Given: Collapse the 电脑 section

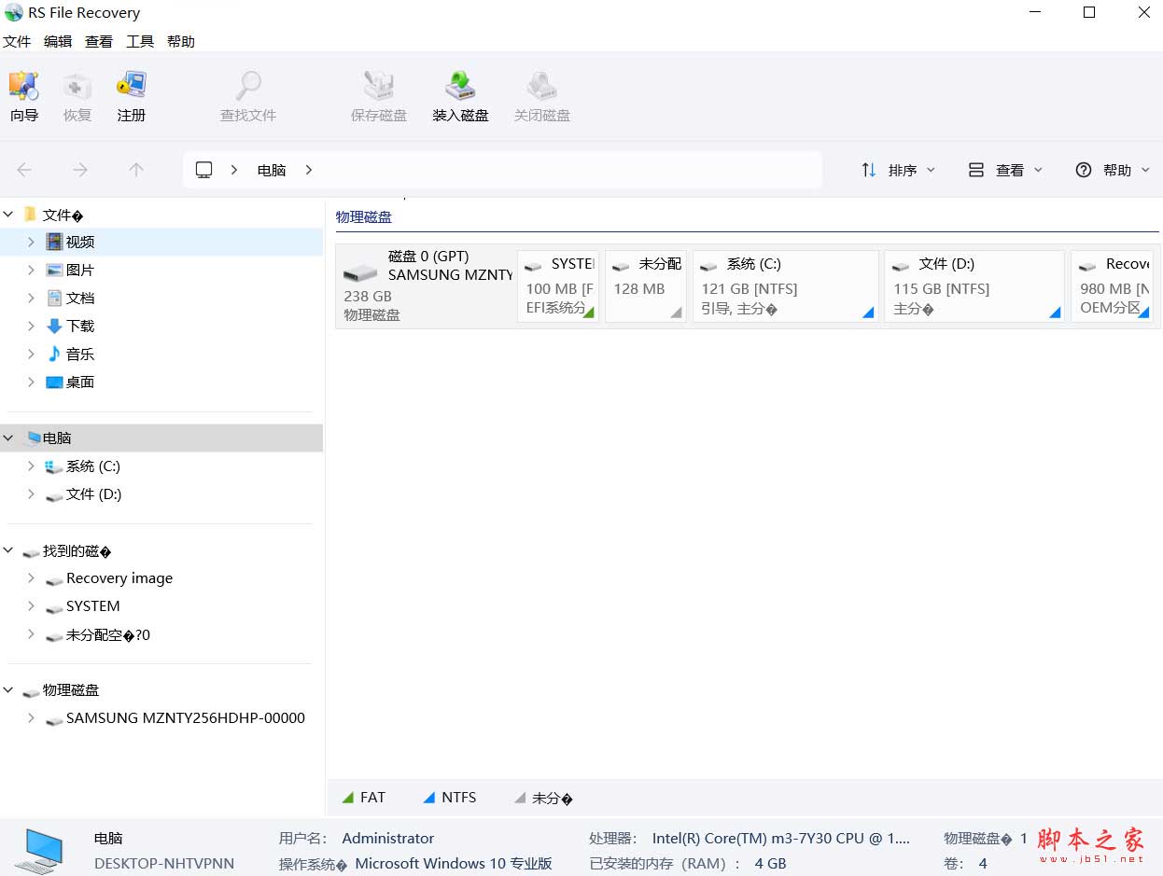Looking at the screenshot, I should [x=8, y=438].
